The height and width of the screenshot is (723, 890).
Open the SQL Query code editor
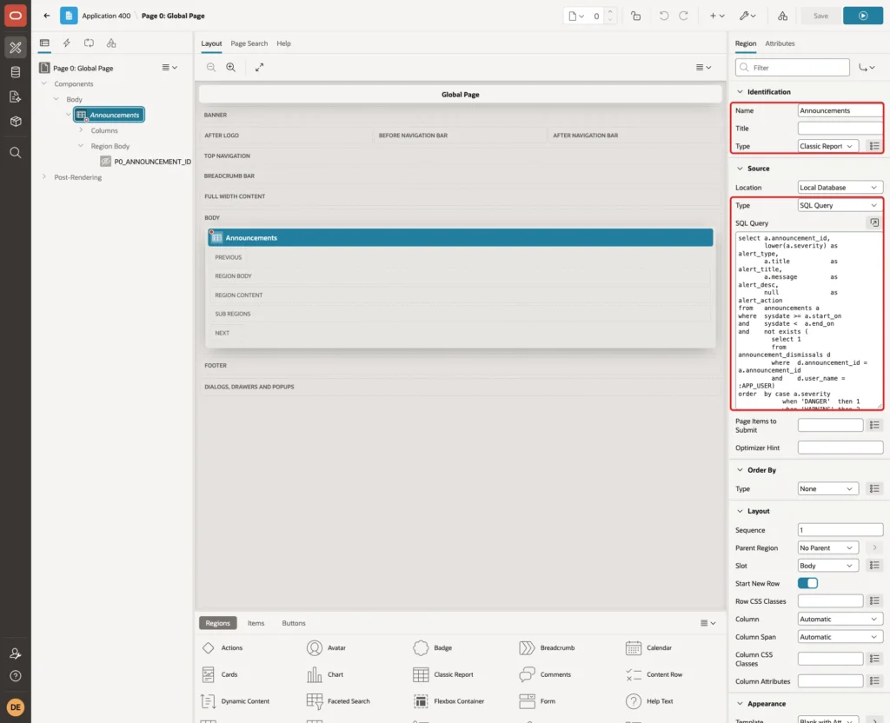[x=874, y=223]
